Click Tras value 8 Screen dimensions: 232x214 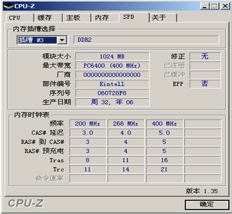pyautogui.click(x=88, y=160)
